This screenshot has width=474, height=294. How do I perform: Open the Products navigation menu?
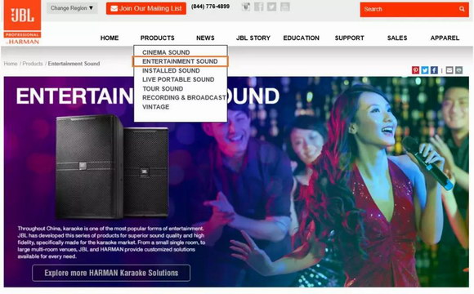click(158, 38)
